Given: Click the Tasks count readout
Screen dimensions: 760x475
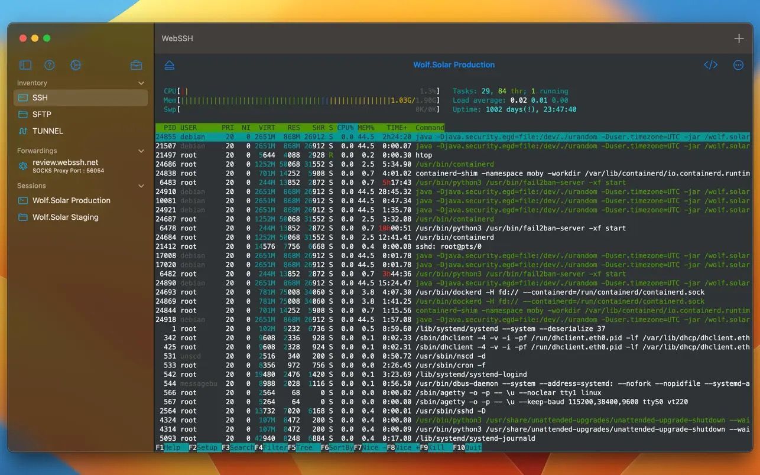Looking at the screenshot, I should pos(511,91).
